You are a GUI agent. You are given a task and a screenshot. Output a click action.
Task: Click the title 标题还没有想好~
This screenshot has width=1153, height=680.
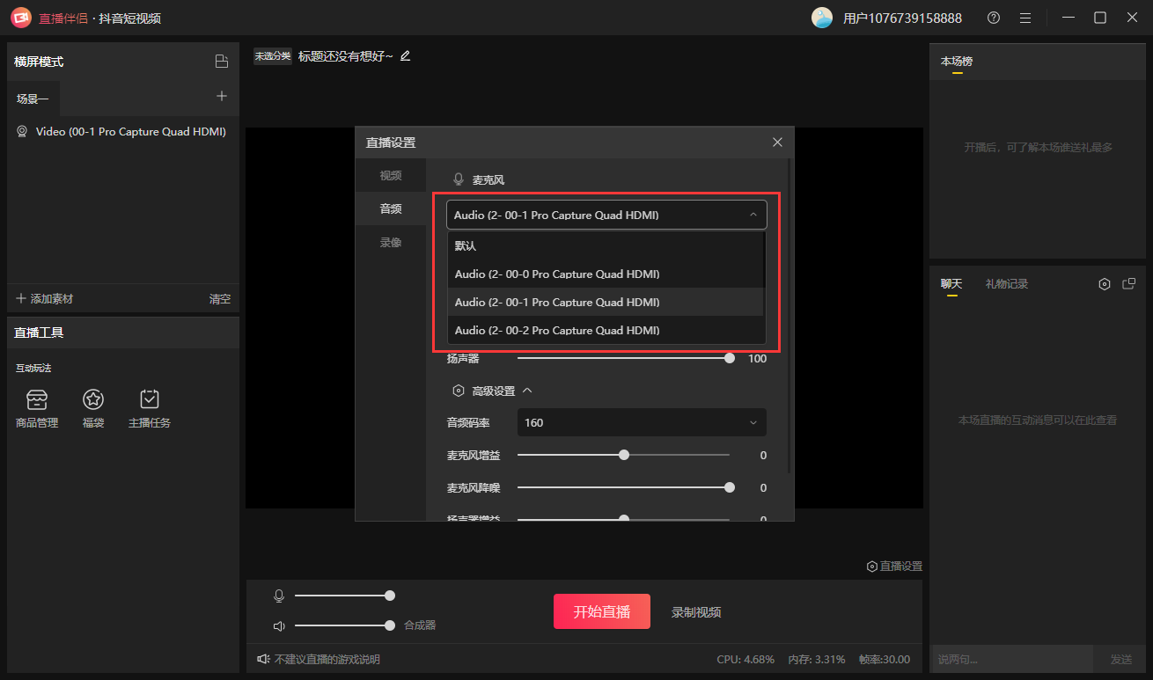pyautogui.click(x=345, y=56)
